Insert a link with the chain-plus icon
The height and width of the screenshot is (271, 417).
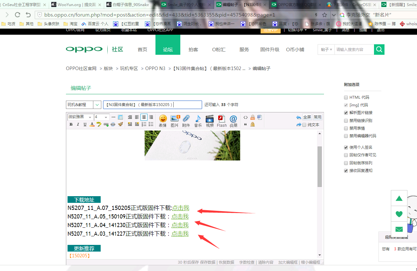coord(106,125)
